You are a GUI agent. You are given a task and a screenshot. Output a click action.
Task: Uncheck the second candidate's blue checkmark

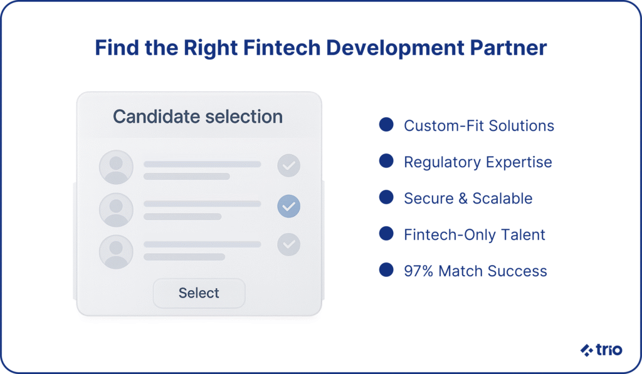288,206
